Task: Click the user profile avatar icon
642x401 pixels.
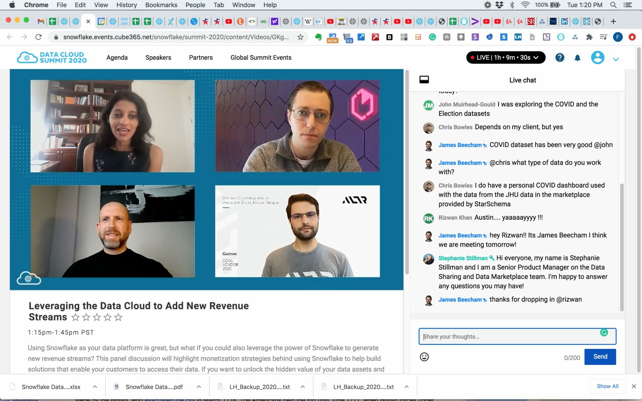Action: tap(598, 57)
